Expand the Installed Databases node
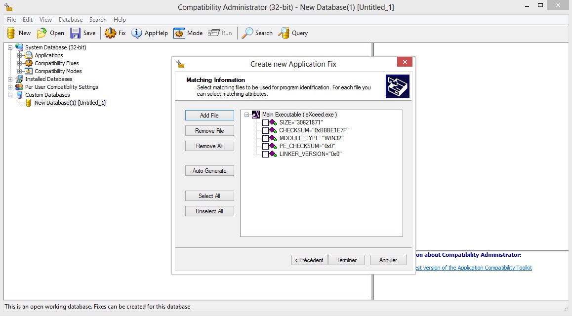The width and height of the screenshot is (572, 316). coord(10,79)
